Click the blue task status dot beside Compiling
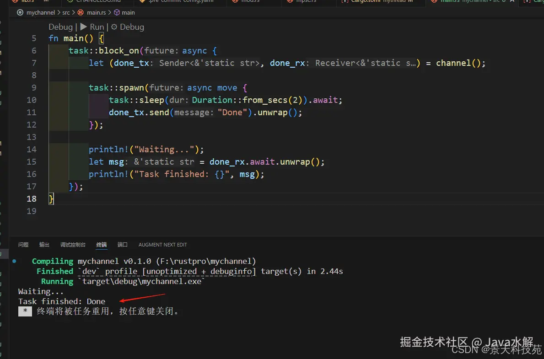 [x=14, y=261]
